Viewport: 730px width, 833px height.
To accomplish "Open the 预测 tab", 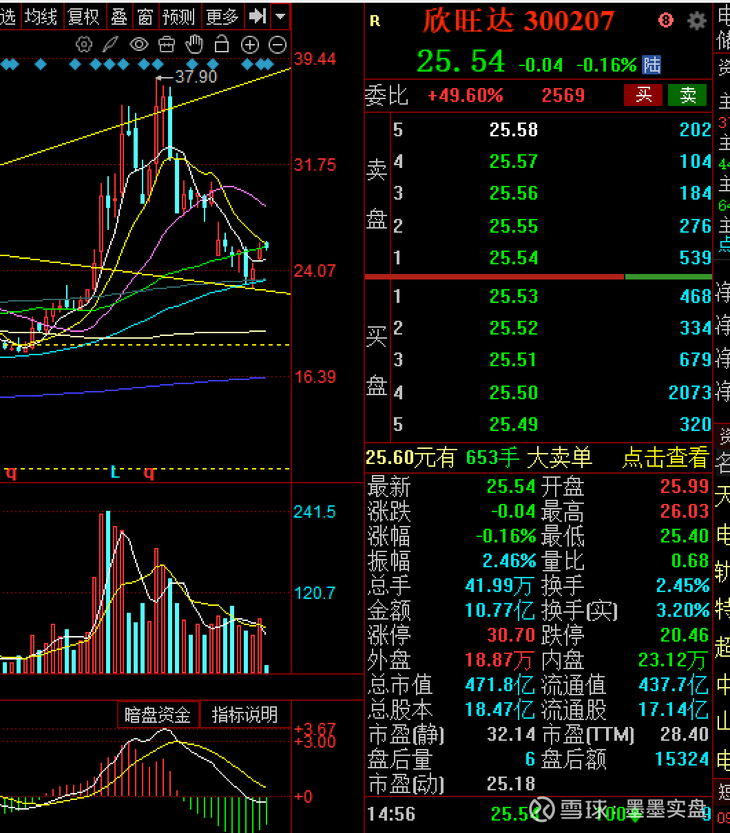I will point(179,16).
